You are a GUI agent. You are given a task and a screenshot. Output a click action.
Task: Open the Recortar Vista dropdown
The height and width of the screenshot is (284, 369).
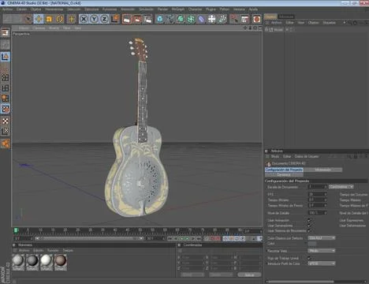pos(322,251)
